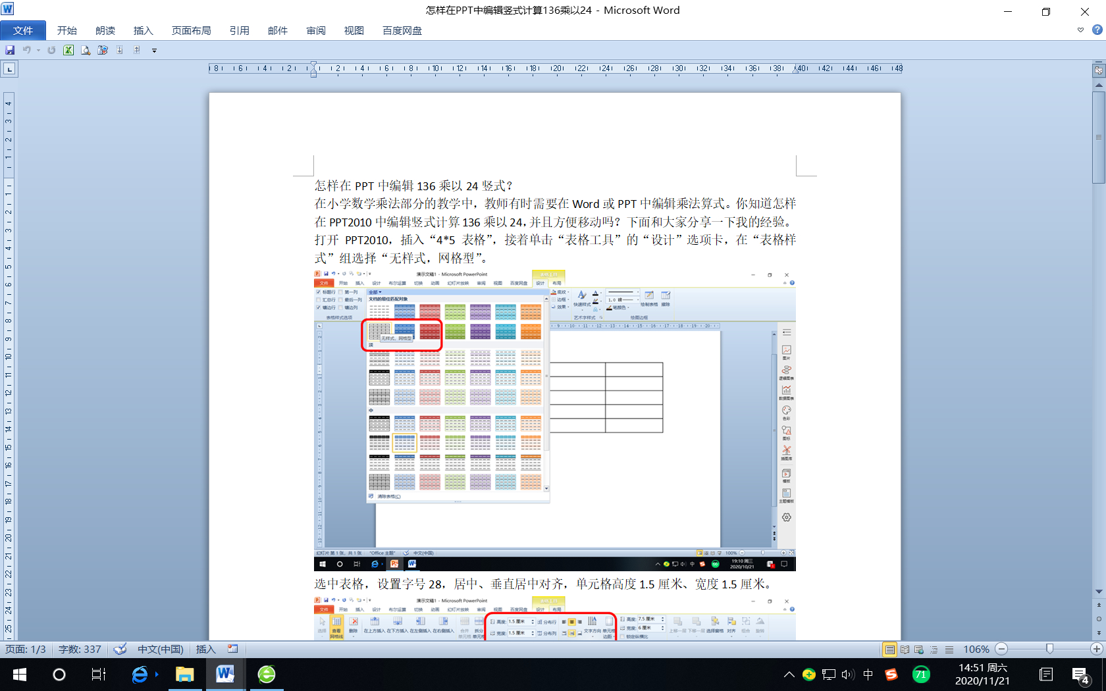Viewport: 1106px width, 691px height.
Task: Launch Internet Explorer from the taskbar
Action: pos(140,675)
